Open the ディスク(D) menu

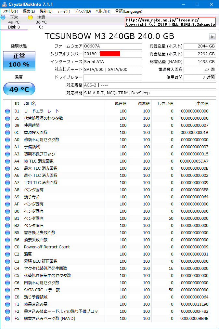(x=83, y=11)
